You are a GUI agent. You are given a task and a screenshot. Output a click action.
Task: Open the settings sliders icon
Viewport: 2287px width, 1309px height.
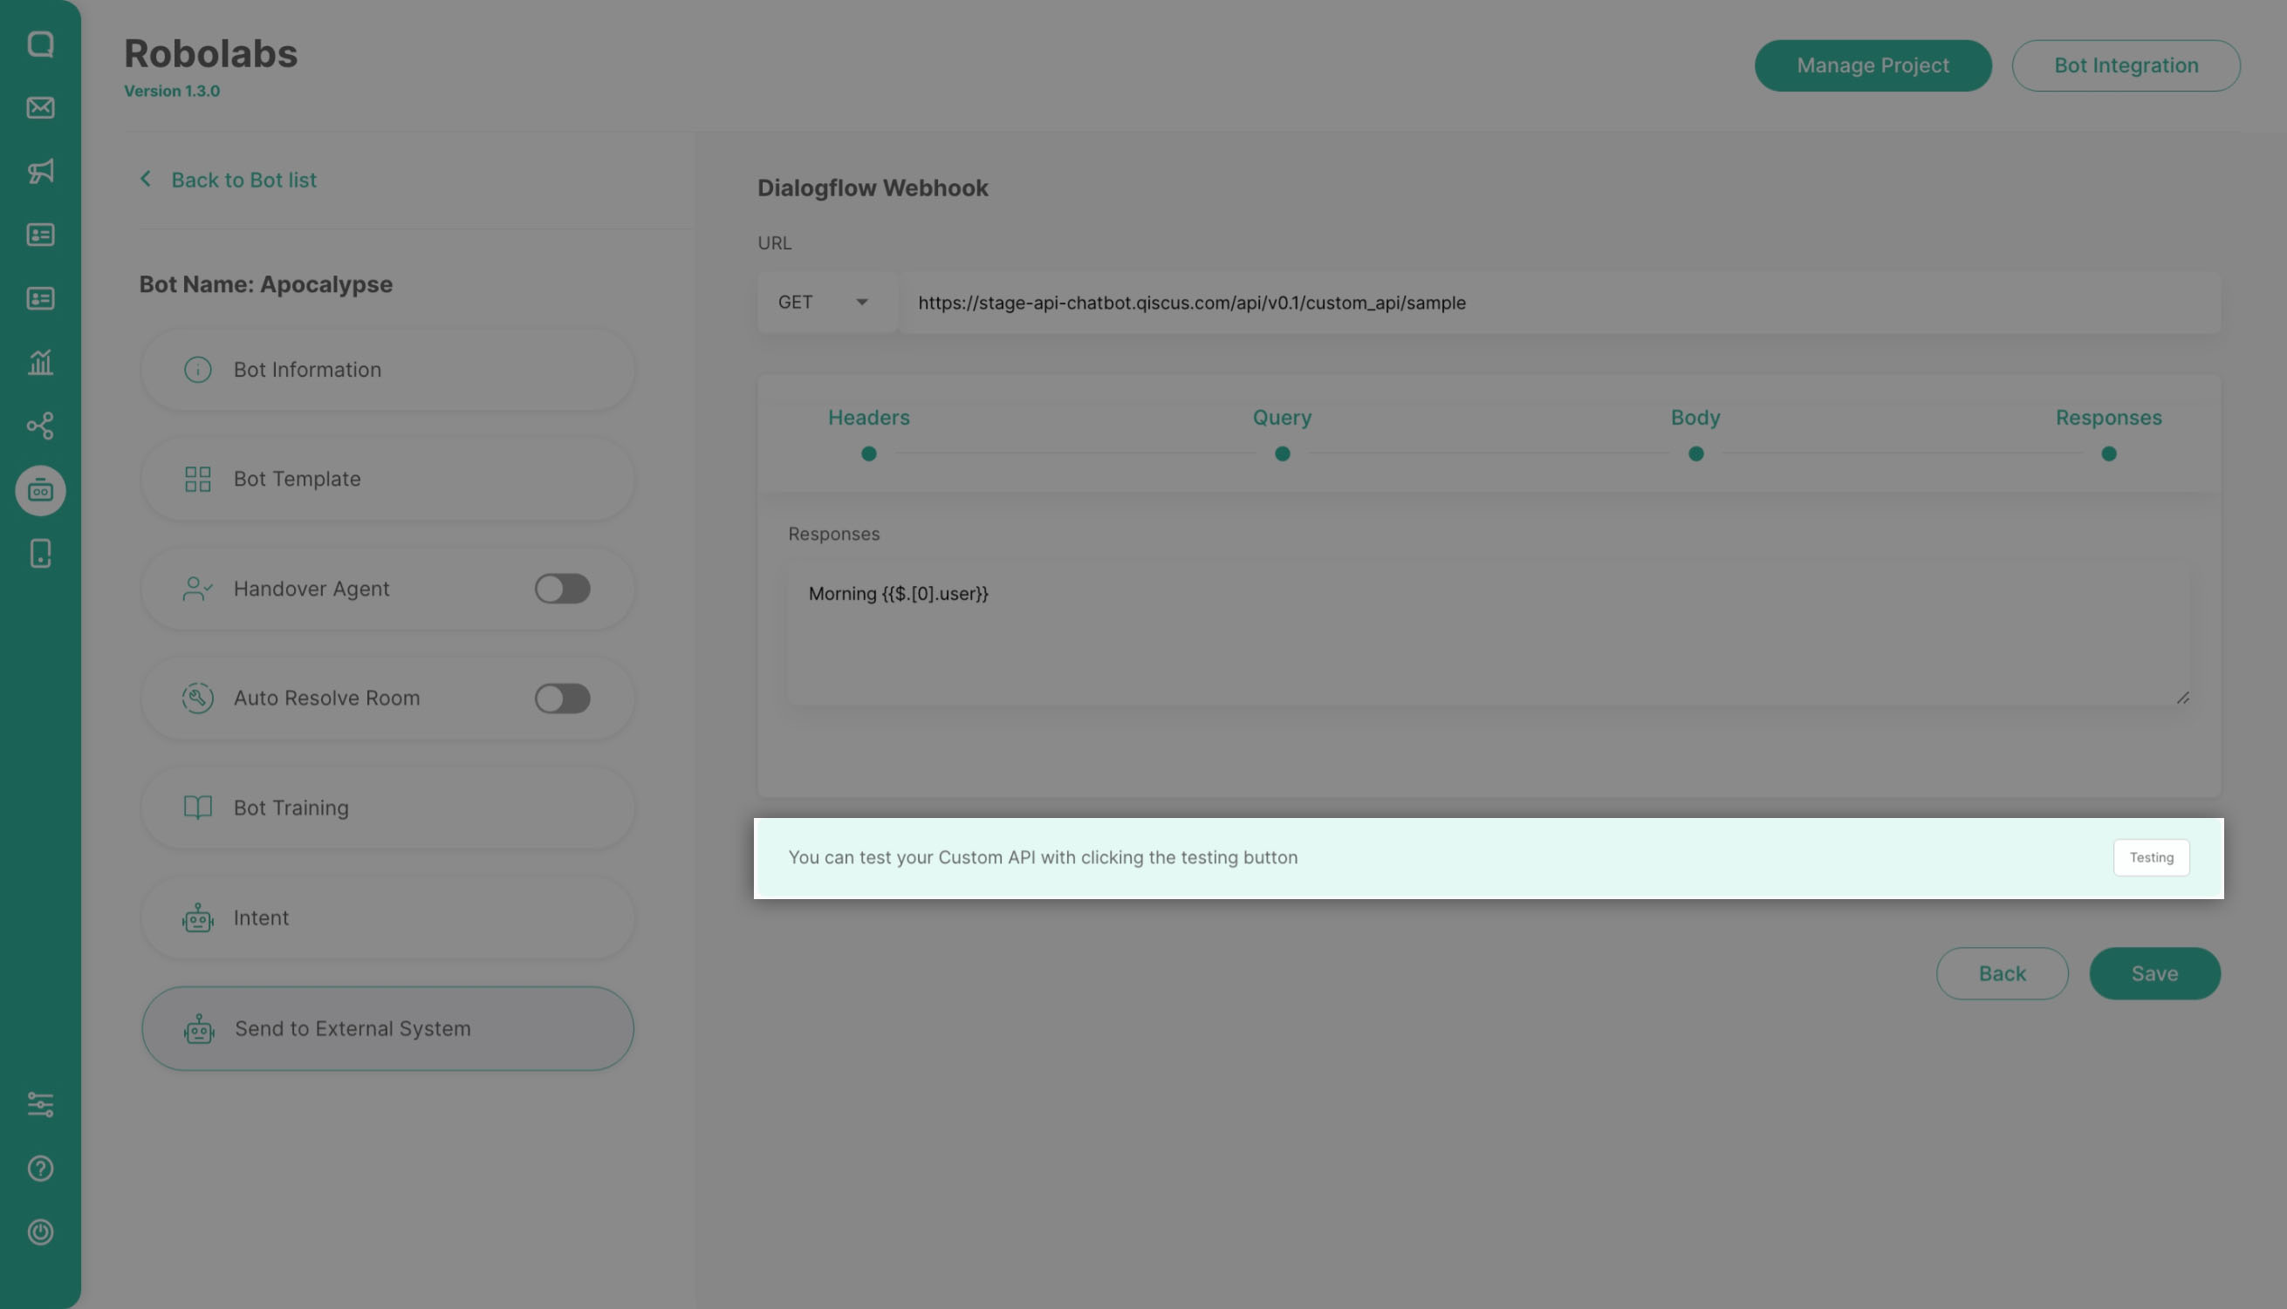pyautogui.click(x=40, y=1104)
